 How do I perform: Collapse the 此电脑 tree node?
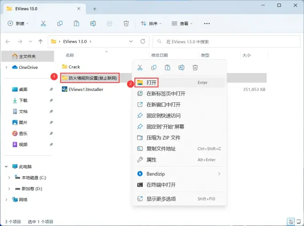pos(6,166)
